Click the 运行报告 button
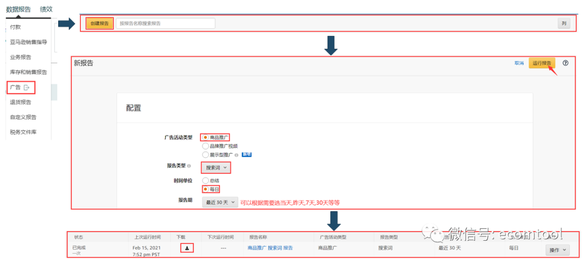The image size is (582, 260). 542,63
